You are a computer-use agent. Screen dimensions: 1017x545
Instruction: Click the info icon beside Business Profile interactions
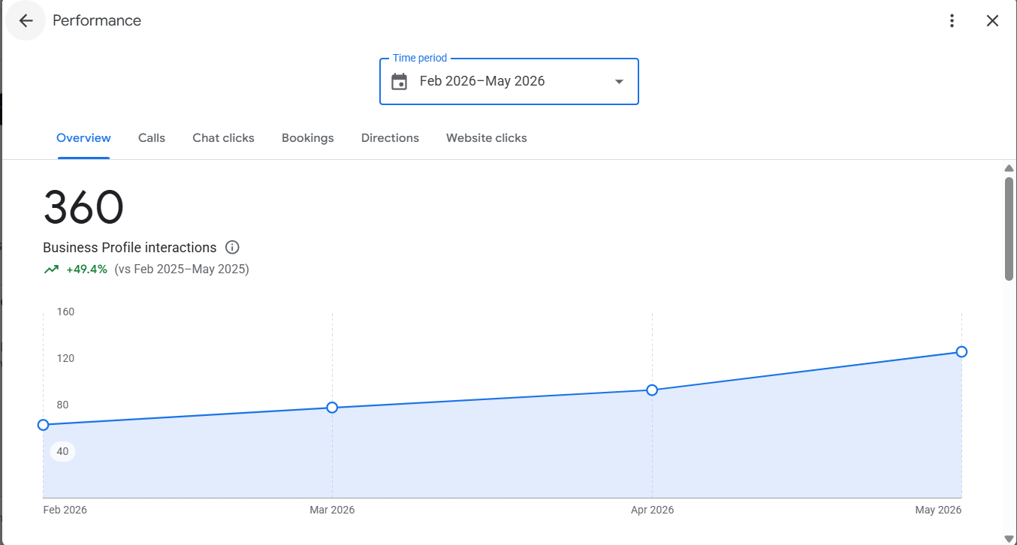232,247
